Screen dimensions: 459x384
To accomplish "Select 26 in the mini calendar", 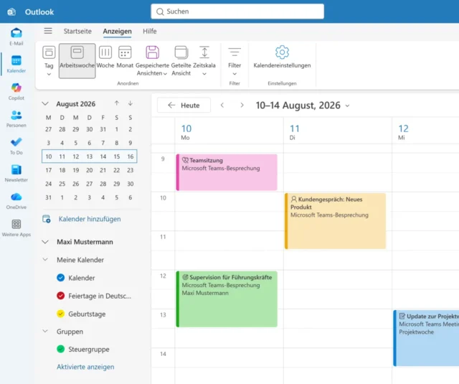I will tap(76, 184).
